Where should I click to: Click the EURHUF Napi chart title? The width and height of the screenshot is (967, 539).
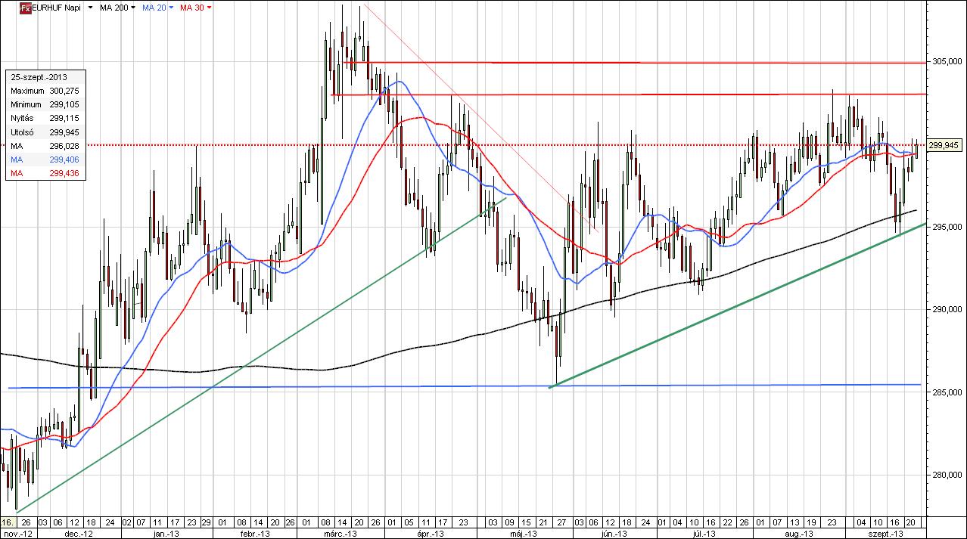tap(58, 8)
